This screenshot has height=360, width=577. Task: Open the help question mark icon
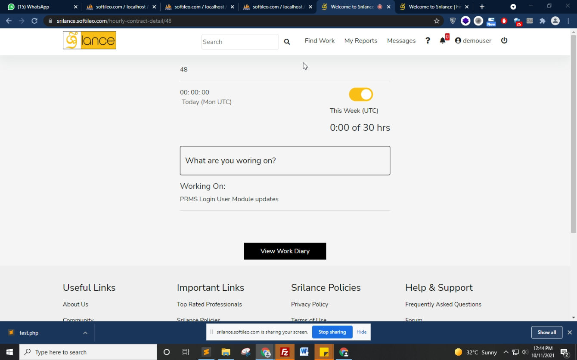coord(428,40)
